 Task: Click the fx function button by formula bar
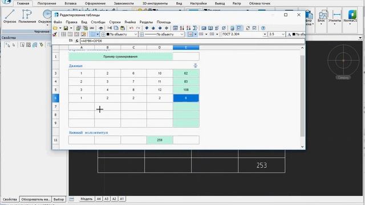point(77,41)
